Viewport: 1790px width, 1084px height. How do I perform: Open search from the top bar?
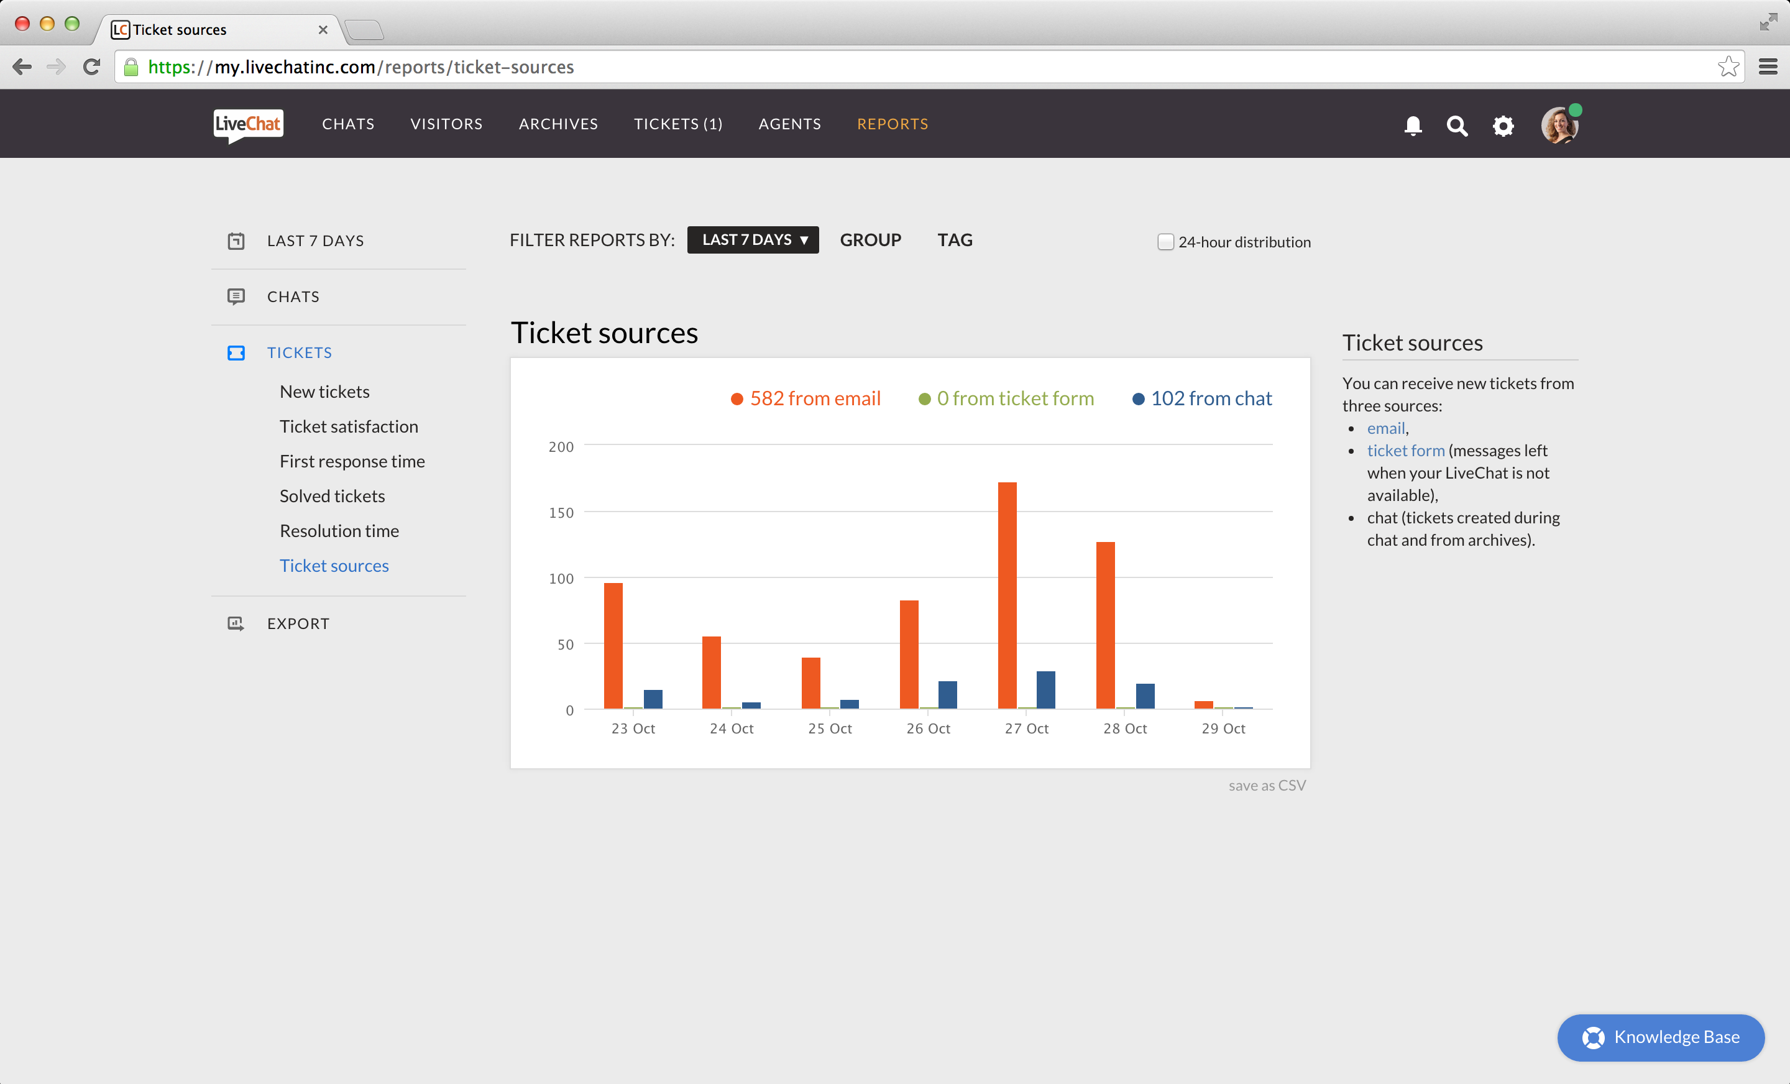1457,125
